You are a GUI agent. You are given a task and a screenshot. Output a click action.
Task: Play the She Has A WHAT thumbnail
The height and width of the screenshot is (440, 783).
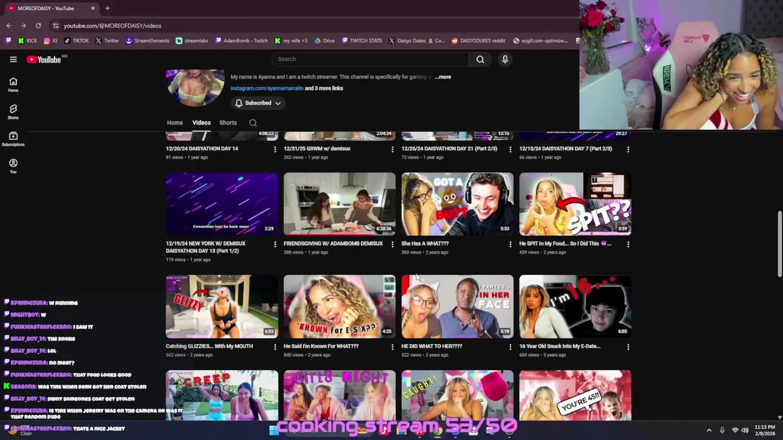[457, 204]
